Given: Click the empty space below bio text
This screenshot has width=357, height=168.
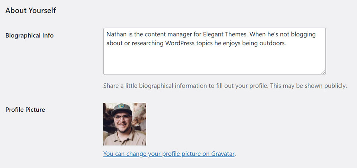Looking at the screenshot, I should pyautogui.click(x=214, y=60).
